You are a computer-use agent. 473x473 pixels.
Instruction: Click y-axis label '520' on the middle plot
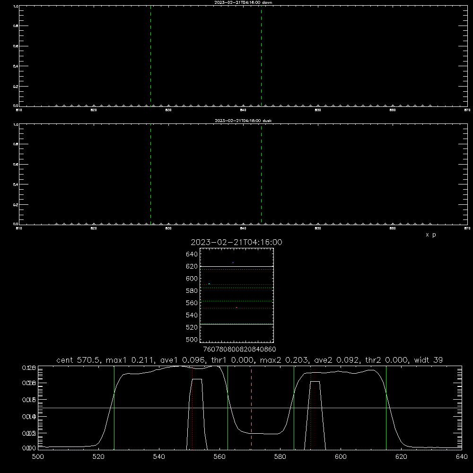(192, 327)
